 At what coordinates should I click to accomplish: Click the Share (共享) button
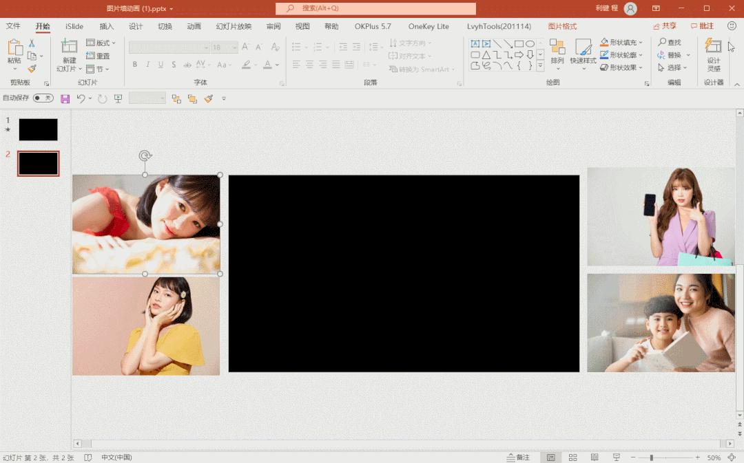[x=664, y=26]
